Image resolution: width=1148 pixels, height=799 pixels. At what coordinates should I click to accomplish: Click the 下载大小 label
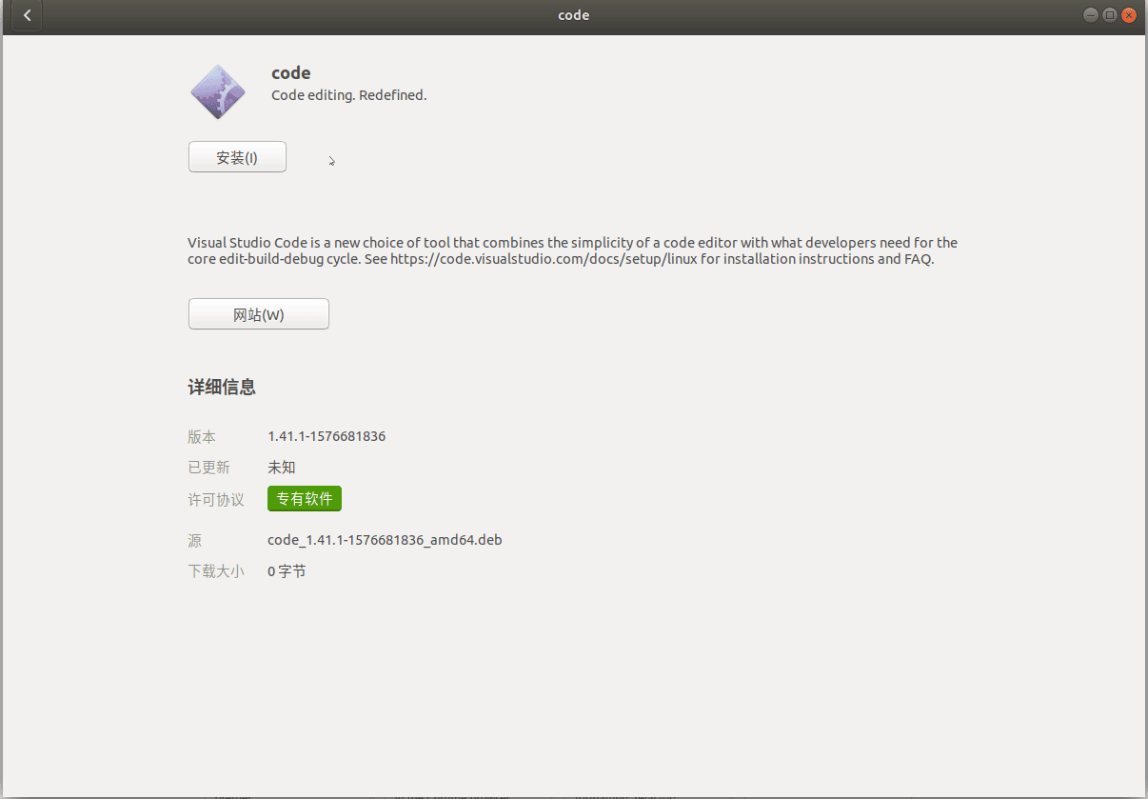pyautogui.click(x=216, y=571)
